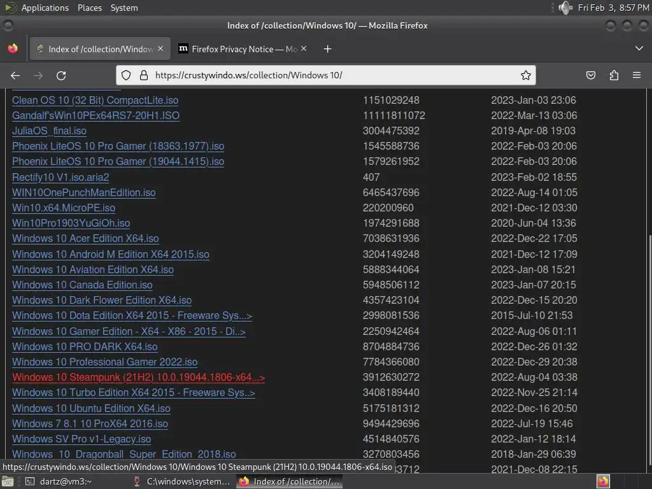Image resolution: width=652 pixels, height=489 pixels.
Task: Click the volume speaker icon
Action: pos(565,8)
